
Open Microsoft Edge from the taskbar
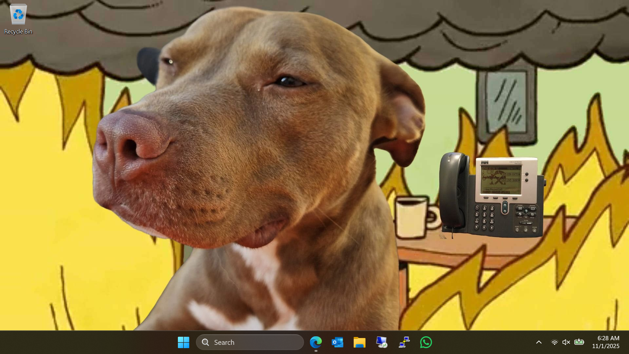(315, 342)
